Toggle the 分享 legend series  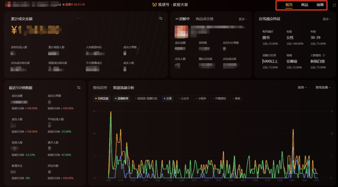point(168,98)
